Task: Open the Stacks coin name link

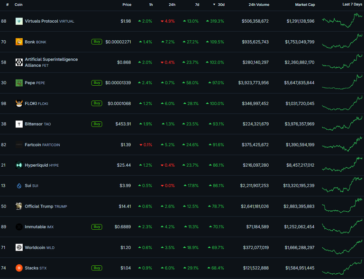Action: (36, 268)
